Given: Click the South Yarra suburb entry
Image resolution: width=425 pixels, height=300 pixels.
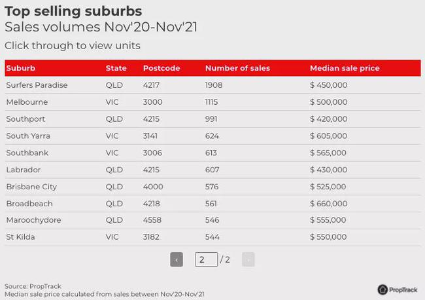Looking at the screenshot, I should 28,136.
